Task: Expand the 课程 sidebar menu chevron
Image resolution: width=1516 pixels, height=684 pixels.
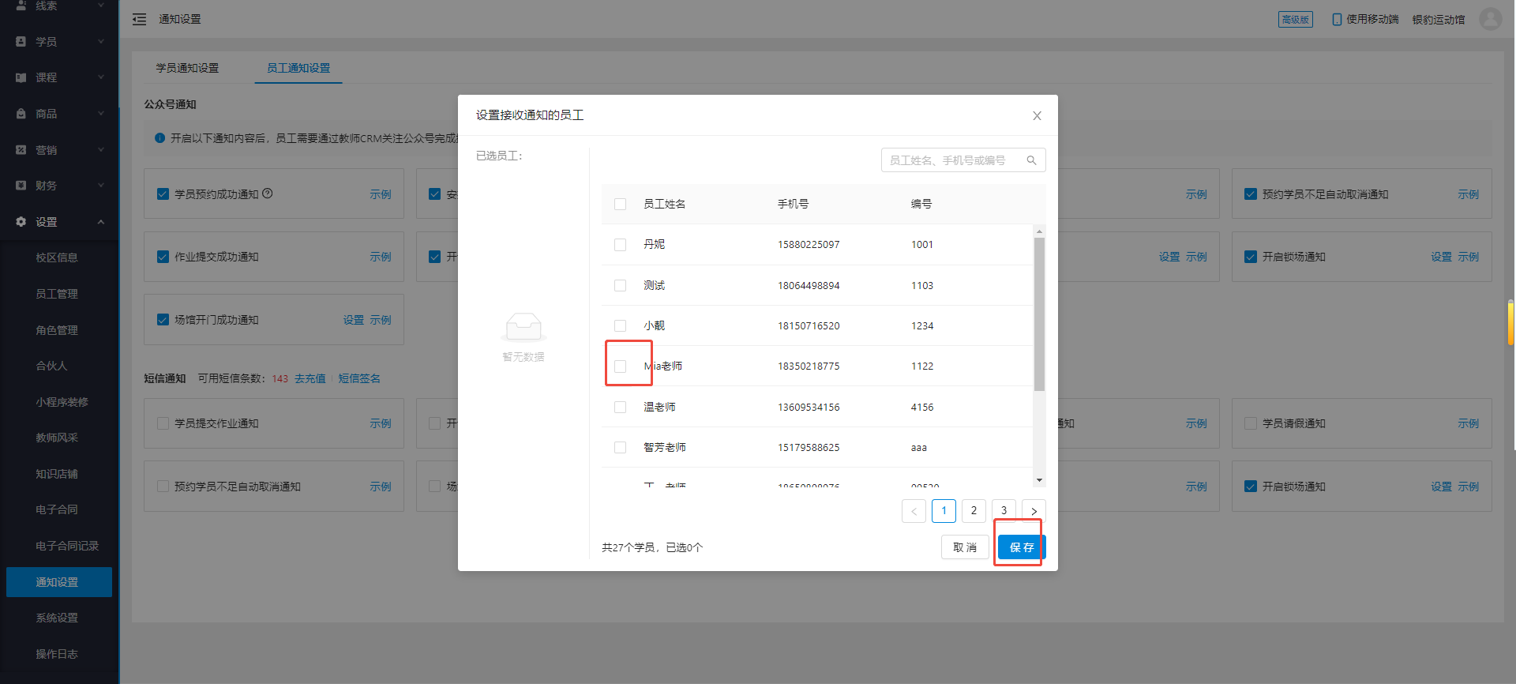Action: pyautogui.click(x=101, y=77)
